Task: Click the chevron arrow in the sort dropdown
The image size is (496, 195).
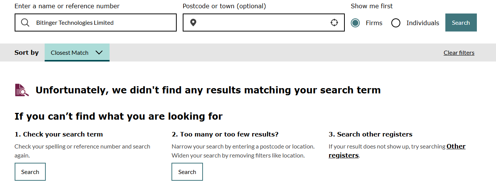Action: coord(99,52)
